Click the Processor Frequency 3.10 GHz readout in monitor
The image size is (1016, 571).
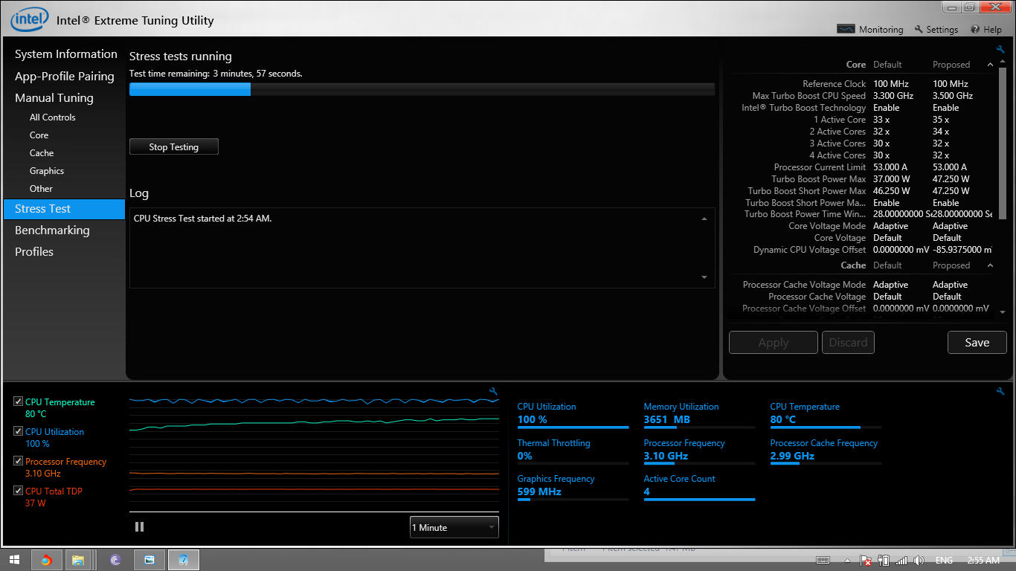tap(666, 456)
